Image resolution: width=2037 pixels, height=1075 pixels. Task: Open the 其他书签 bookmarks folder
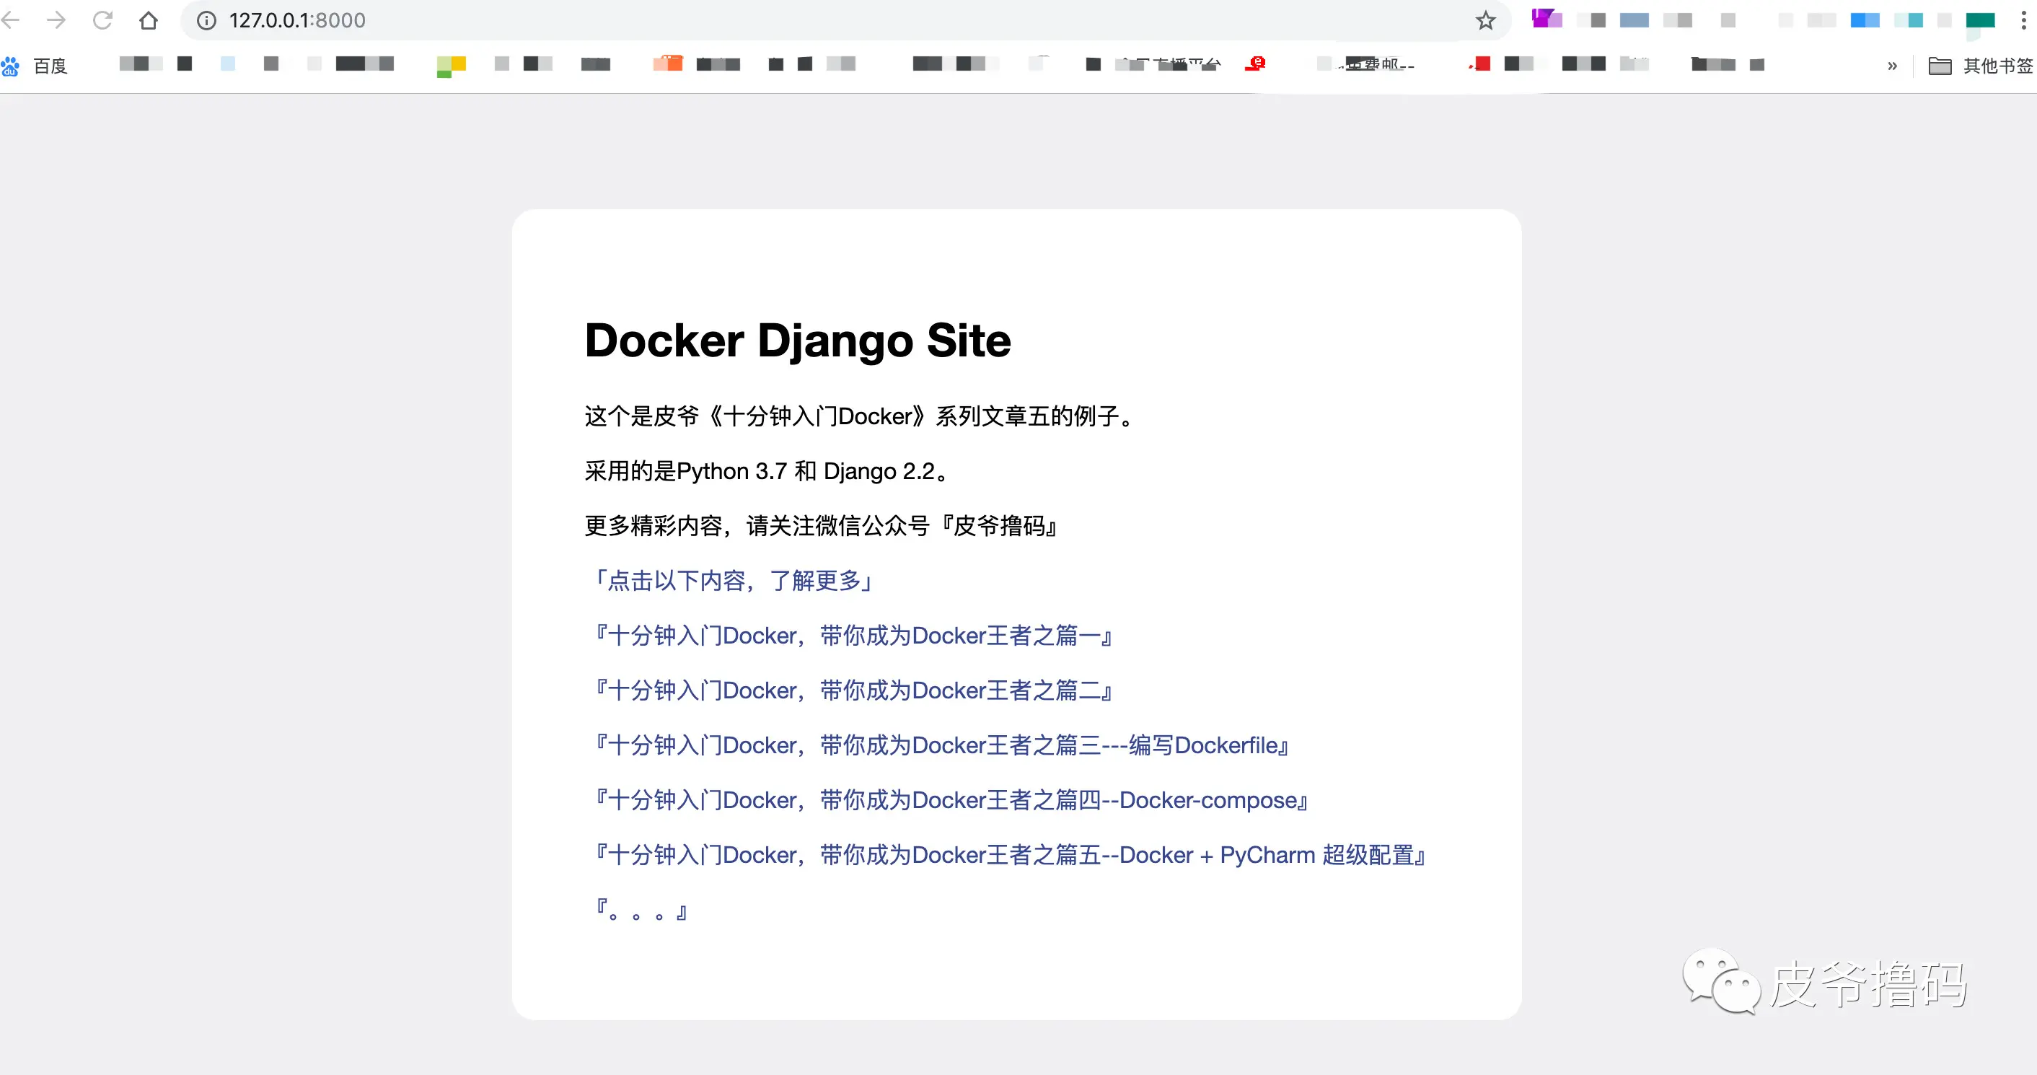[x=1980, y=66]
